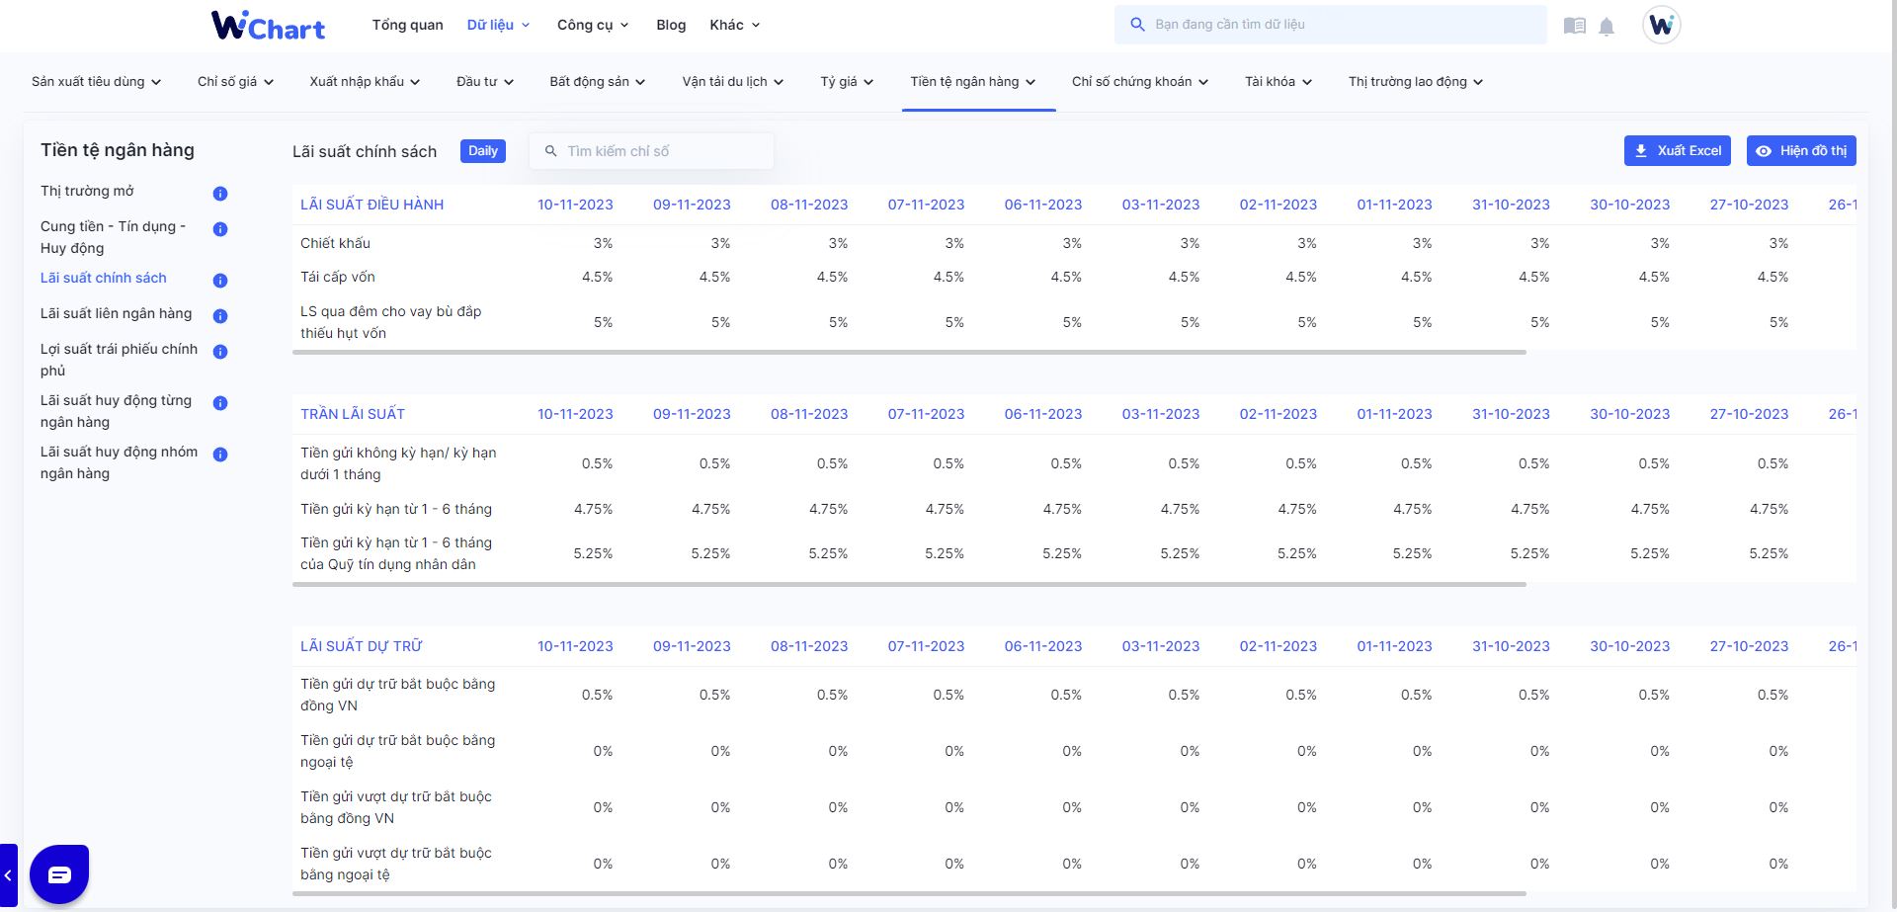Click the Daily frequency badge
Viewport: 1897px width, 912px height.
tap(483, 151)
